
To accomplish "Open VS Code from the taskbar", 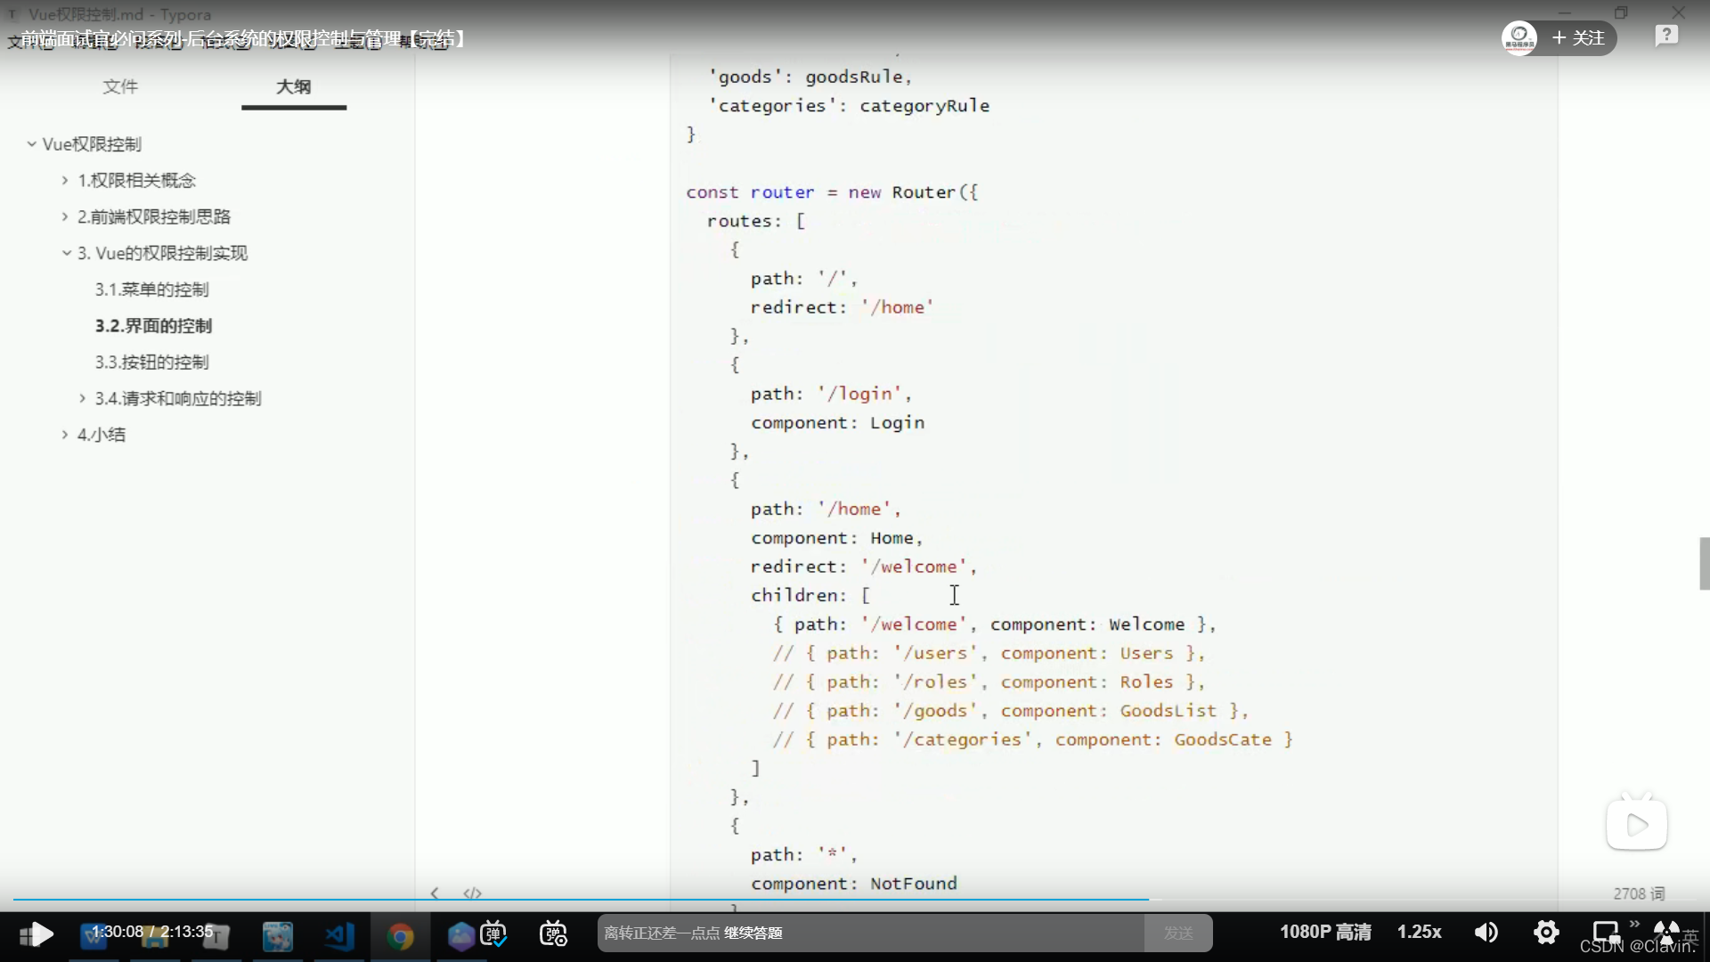I will tap(339, 935).
